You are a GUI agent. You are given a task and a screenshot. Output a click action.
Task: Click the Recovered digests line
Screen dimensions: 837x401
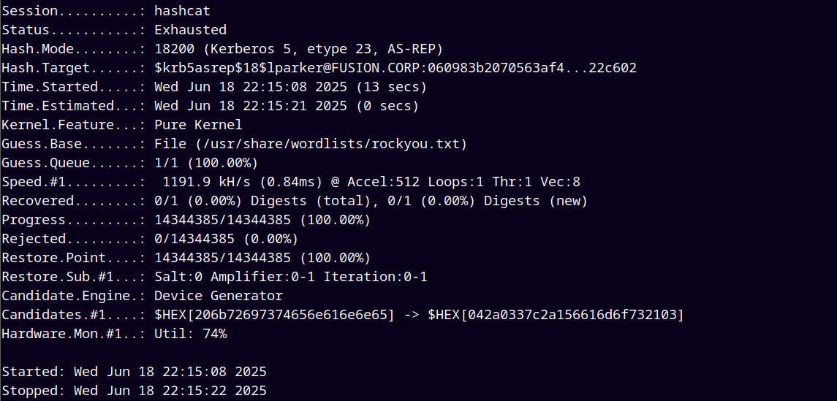click(x=294, y=201)
